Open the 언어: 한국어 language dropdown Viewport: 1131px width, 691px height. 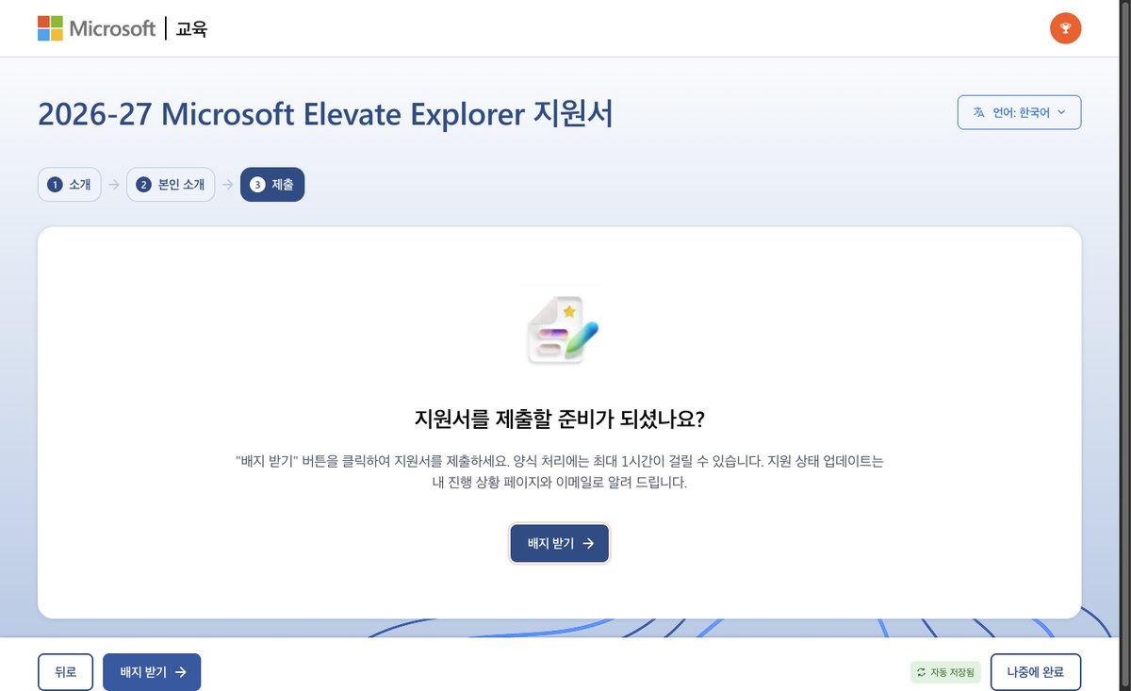(x=1020, y=112)
